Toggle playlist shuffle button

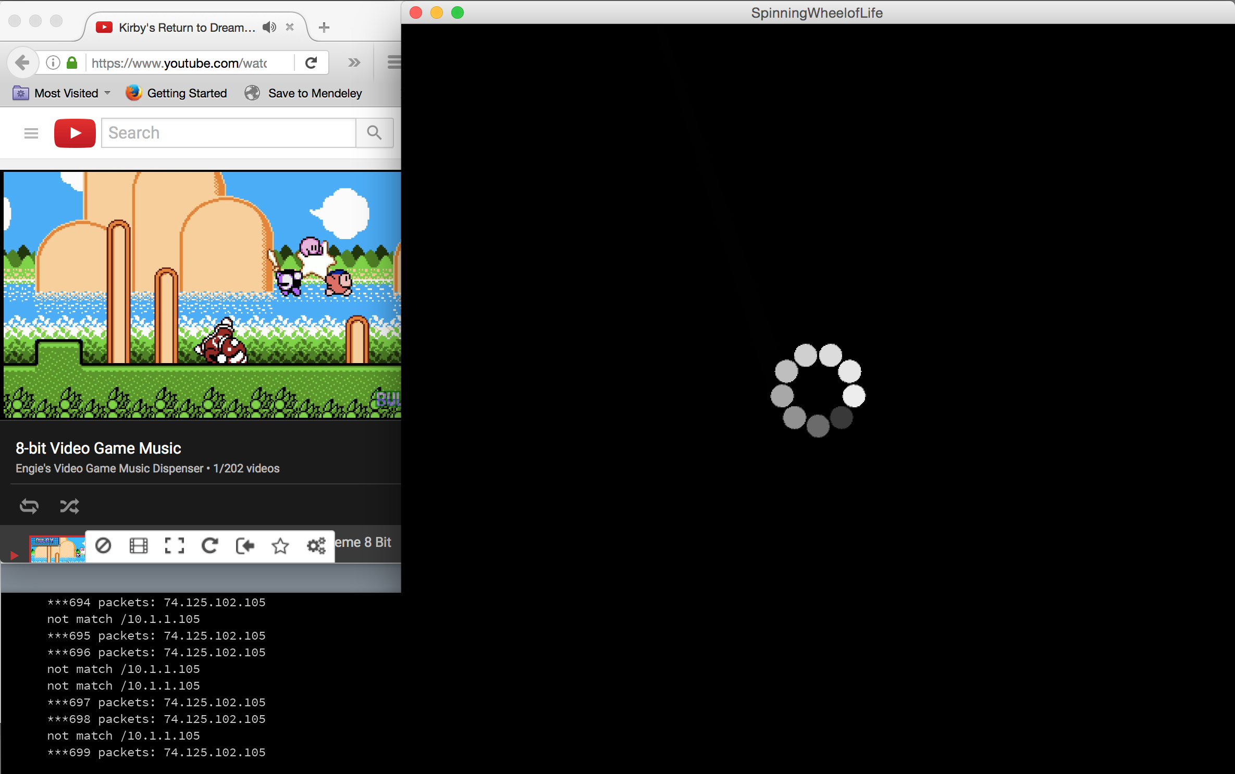pos(69,506)
